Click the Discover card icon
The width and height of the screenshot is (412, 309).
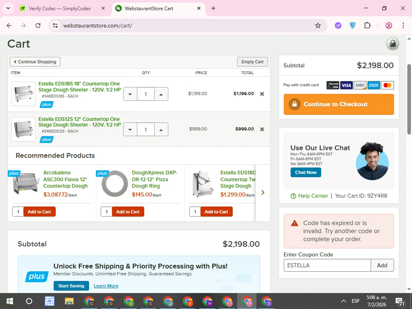point(360,85)
